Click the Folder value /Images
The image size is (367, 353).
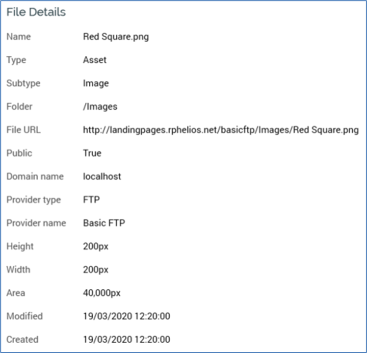[100, 106]
